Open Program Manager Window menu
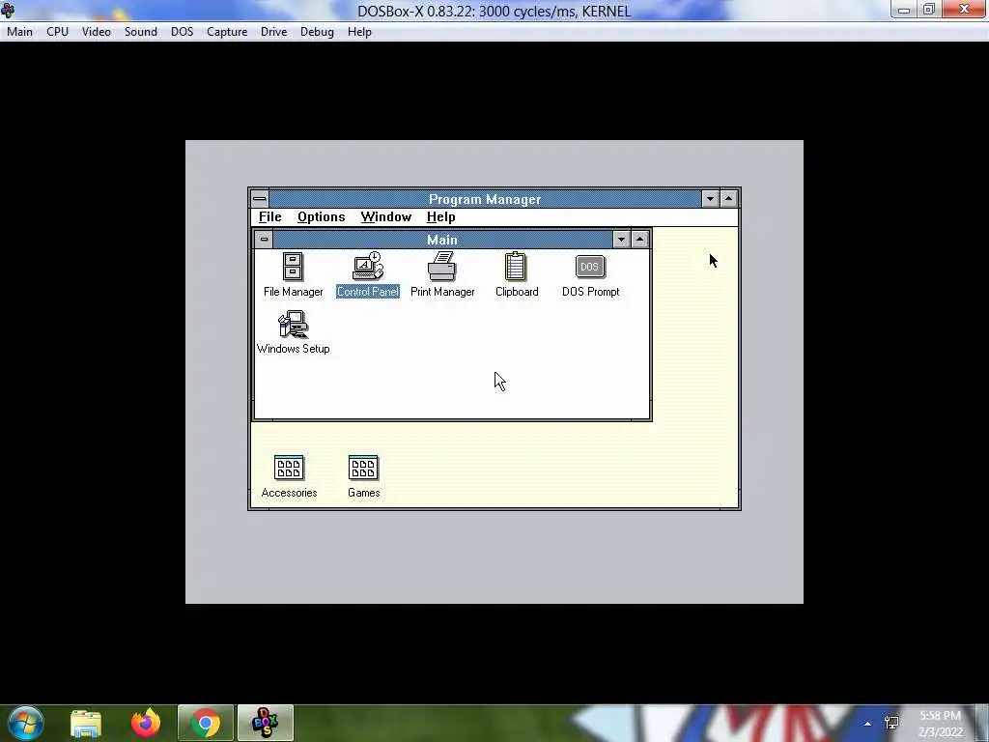 [386, 217]
